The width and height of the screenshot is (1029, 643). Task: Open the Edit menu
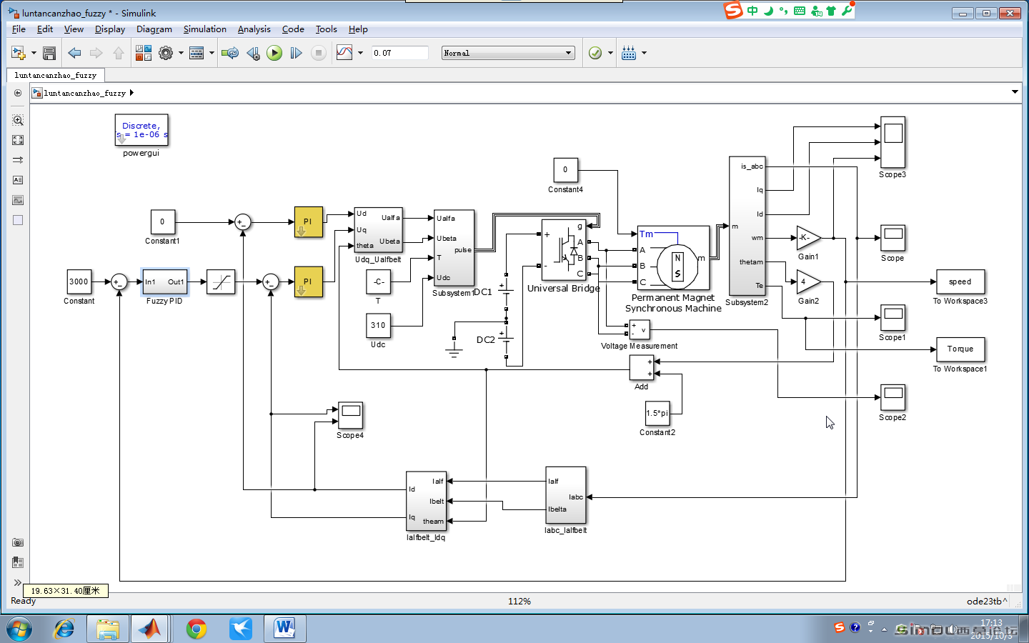click(x=45, y=29)
